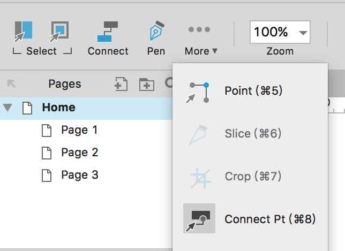Open Page 1 in the Pages list
Image resolution: width=345 pixels, height=251 pixels.
click(x=79, y=130)
